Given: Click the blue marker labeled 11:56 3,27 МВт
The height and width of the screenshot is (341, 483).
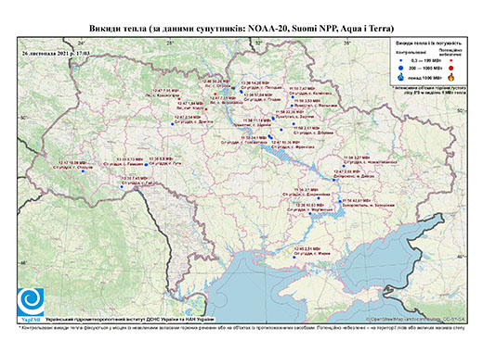Looking at the screenshot, I should click(344, 166).
